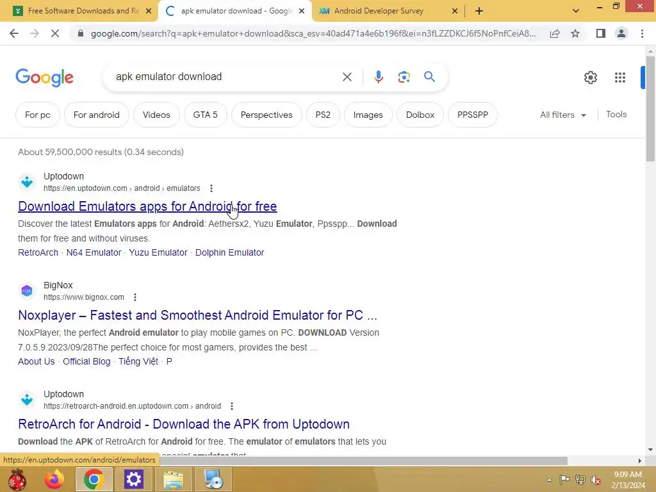
Task: Open File Explorer from taskbar
Action: (x=173, y=479)
